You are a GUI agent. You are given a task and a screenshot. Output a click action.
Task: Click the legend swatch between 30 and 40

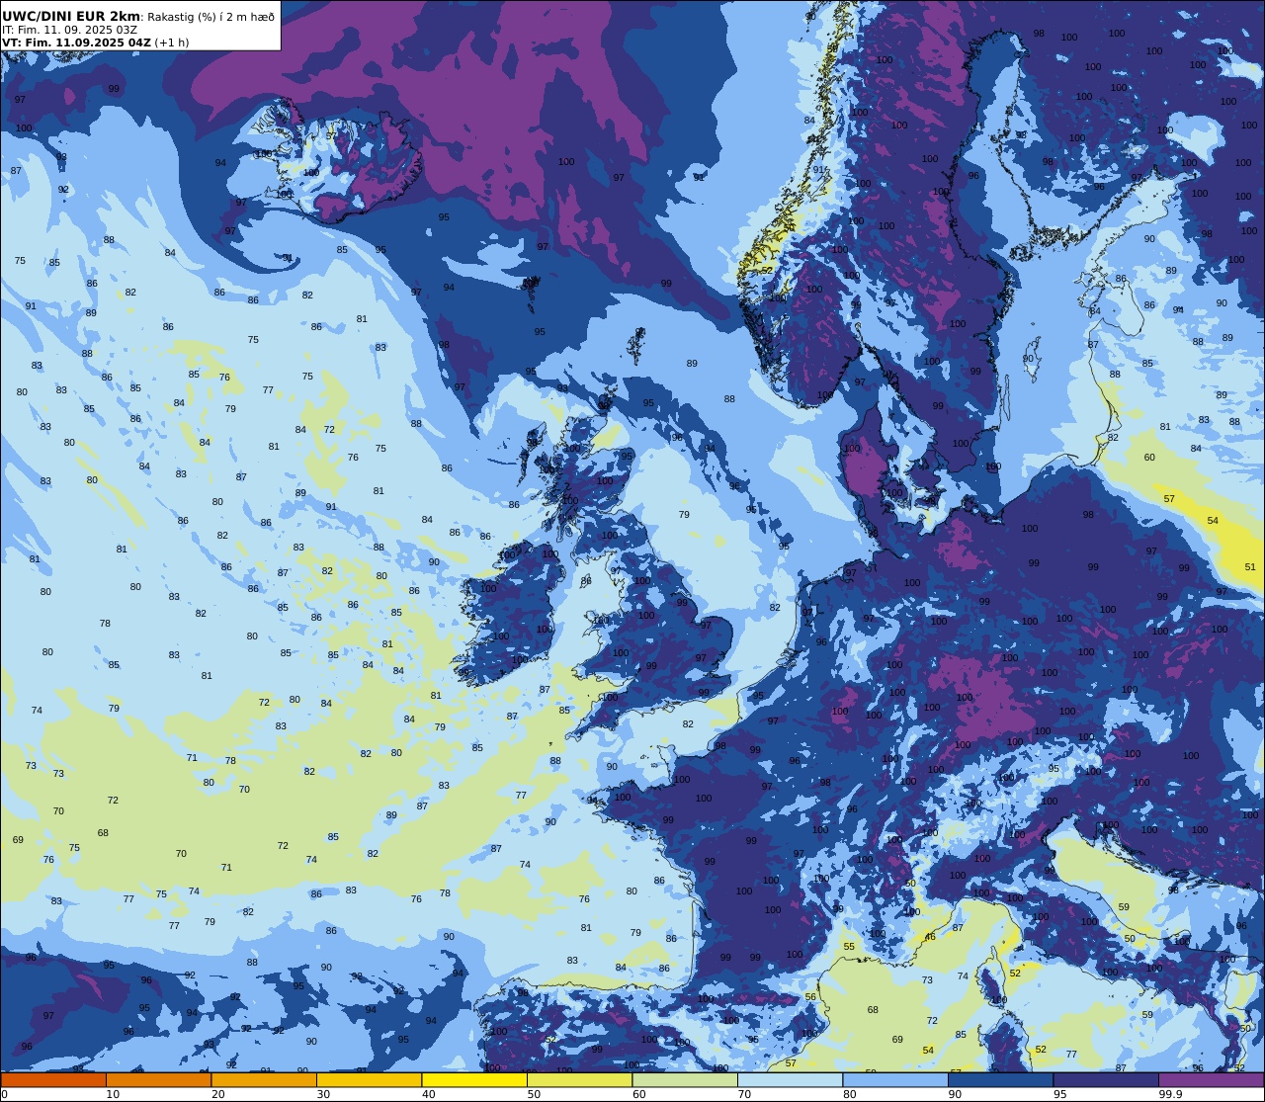click(369, 1079)
